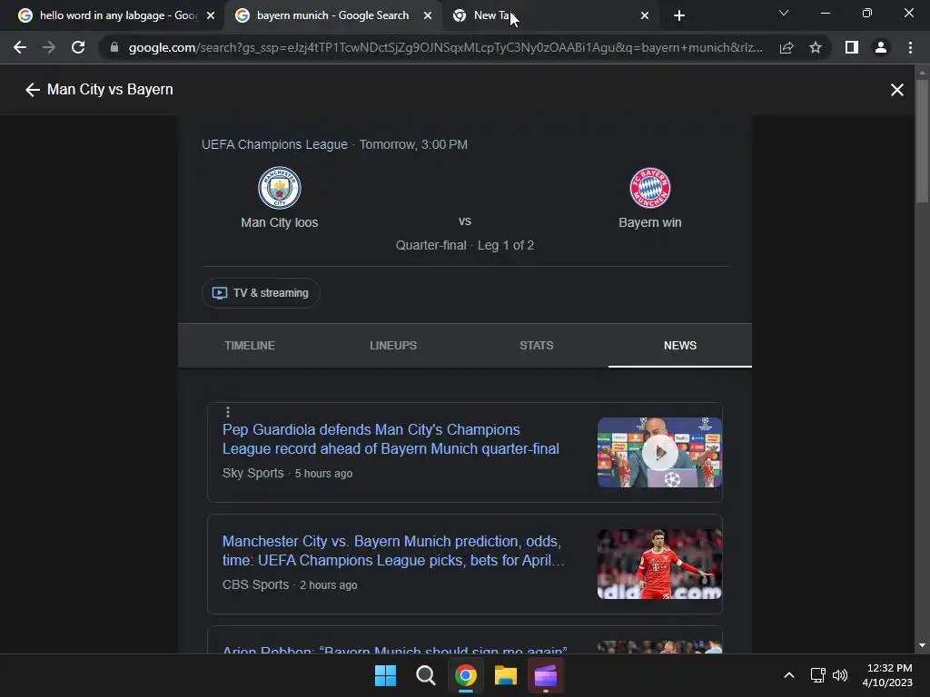This screenshot has height=697, width=930.
Task: Close the 'bayern munich - Google Search' tab
Action: coord(428,15)
